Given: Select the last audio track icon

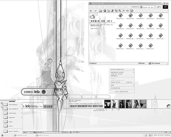Looking at the screenshot, I should coord(151,45).
